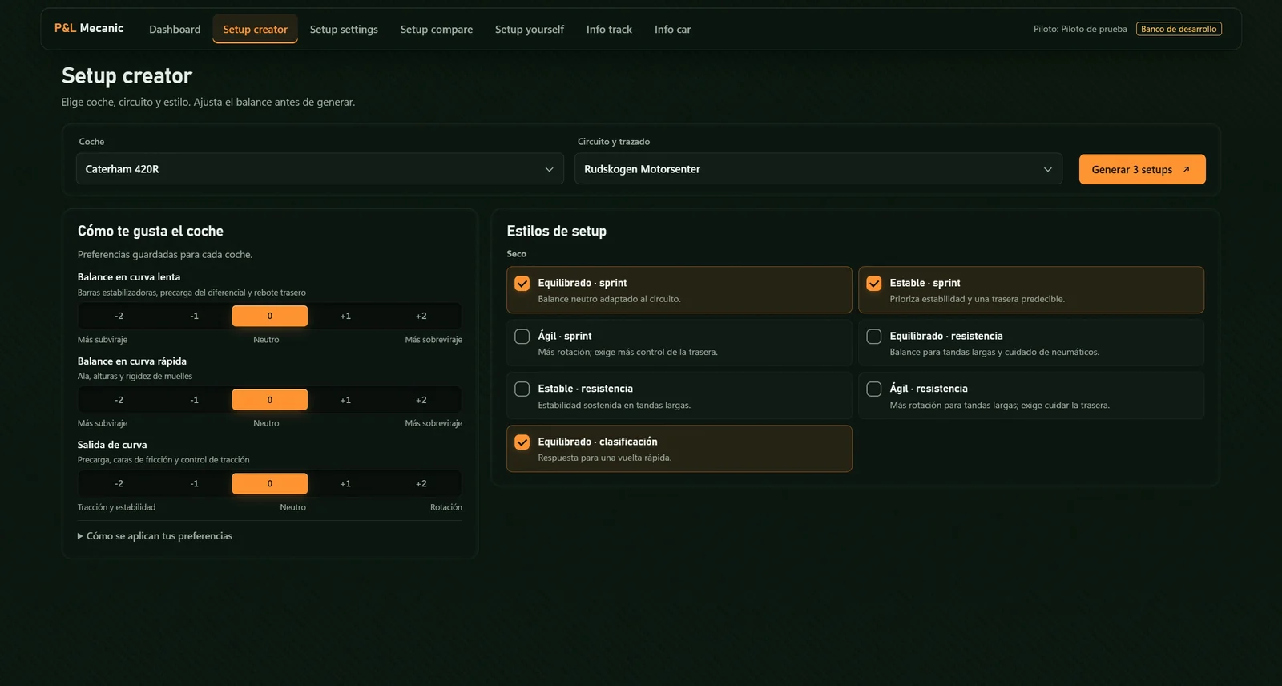Open the Info car page
Screen dimensions: 1282x686
click(x=672, y=29)
